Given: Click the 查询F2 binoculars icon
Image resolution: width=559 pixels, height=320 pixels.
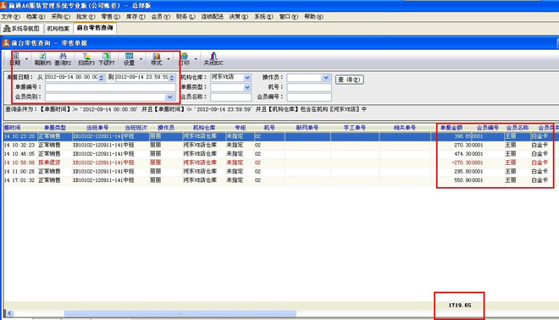Looking at the screenshot, I should click(63, 56).
